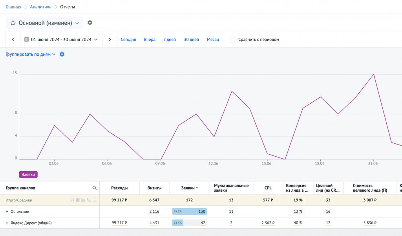The height and width of the screenshot is (236, 402).
Task: Open report settings gear beside Основной
Action: click(90, 23)
